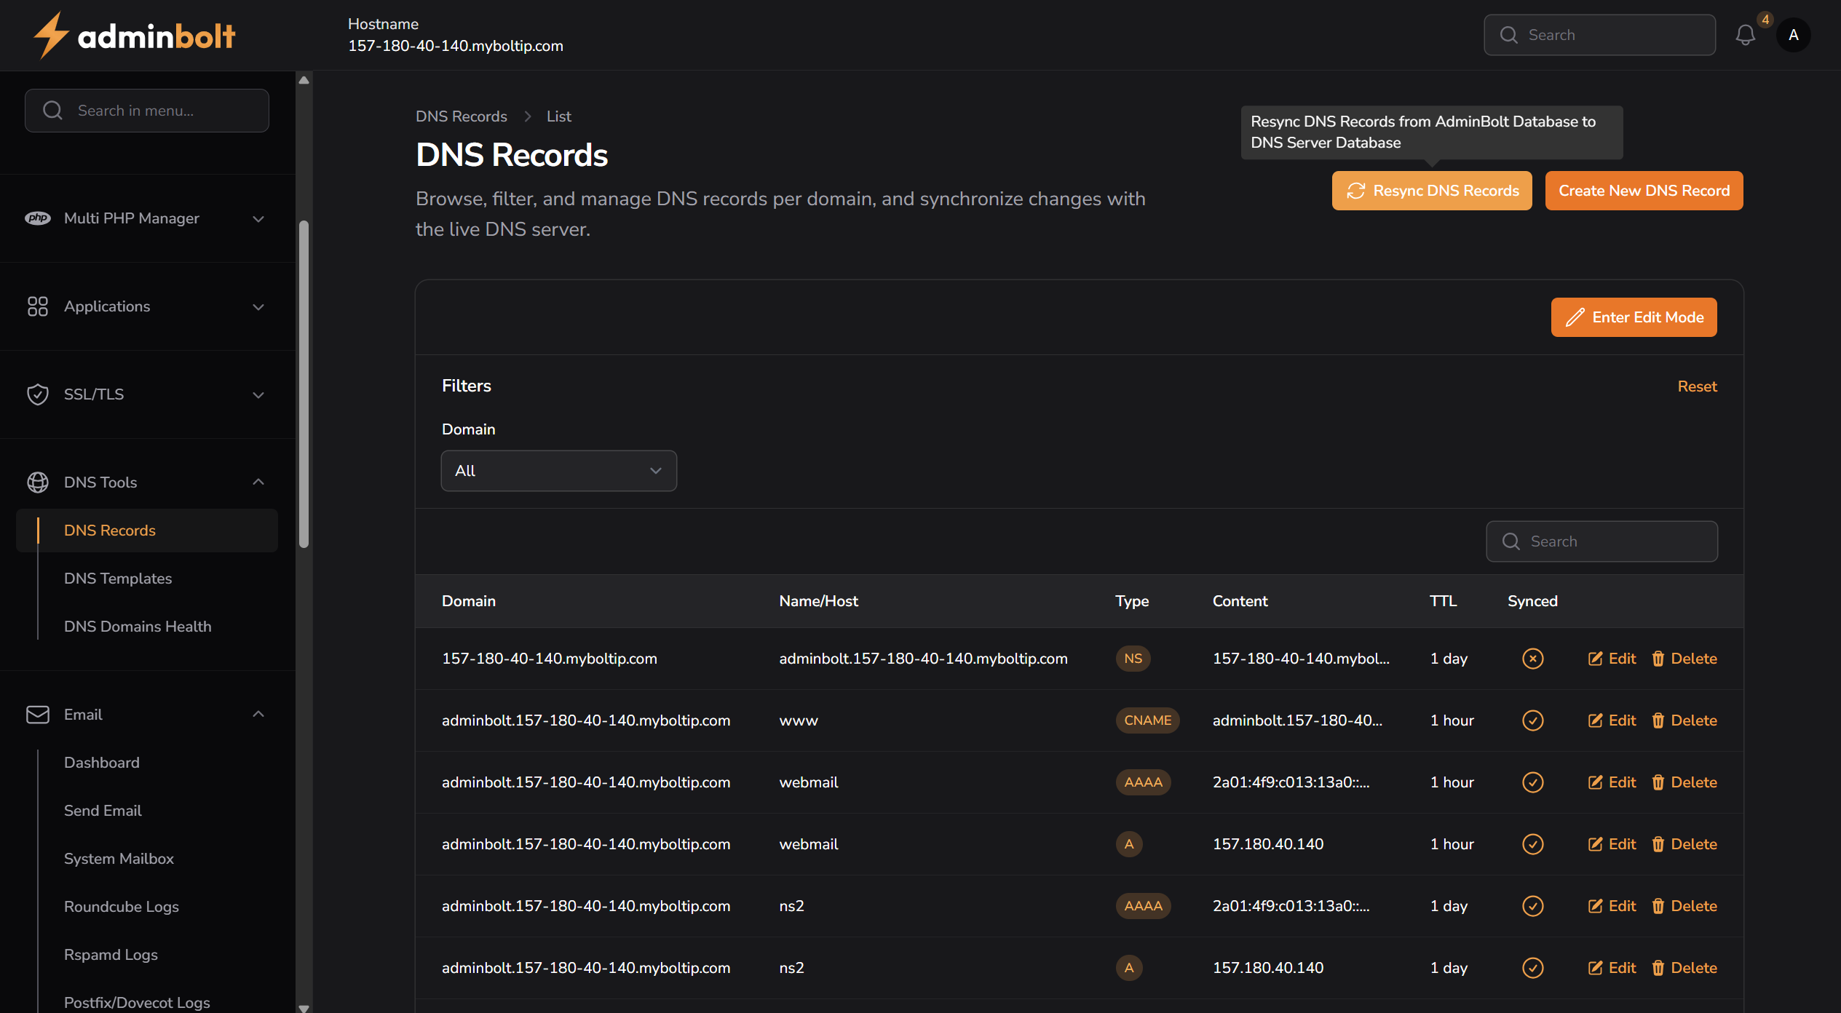
Task: Click the Multi PHP Manager php icon
Action: pyautogui.click(x=38, y=218)
